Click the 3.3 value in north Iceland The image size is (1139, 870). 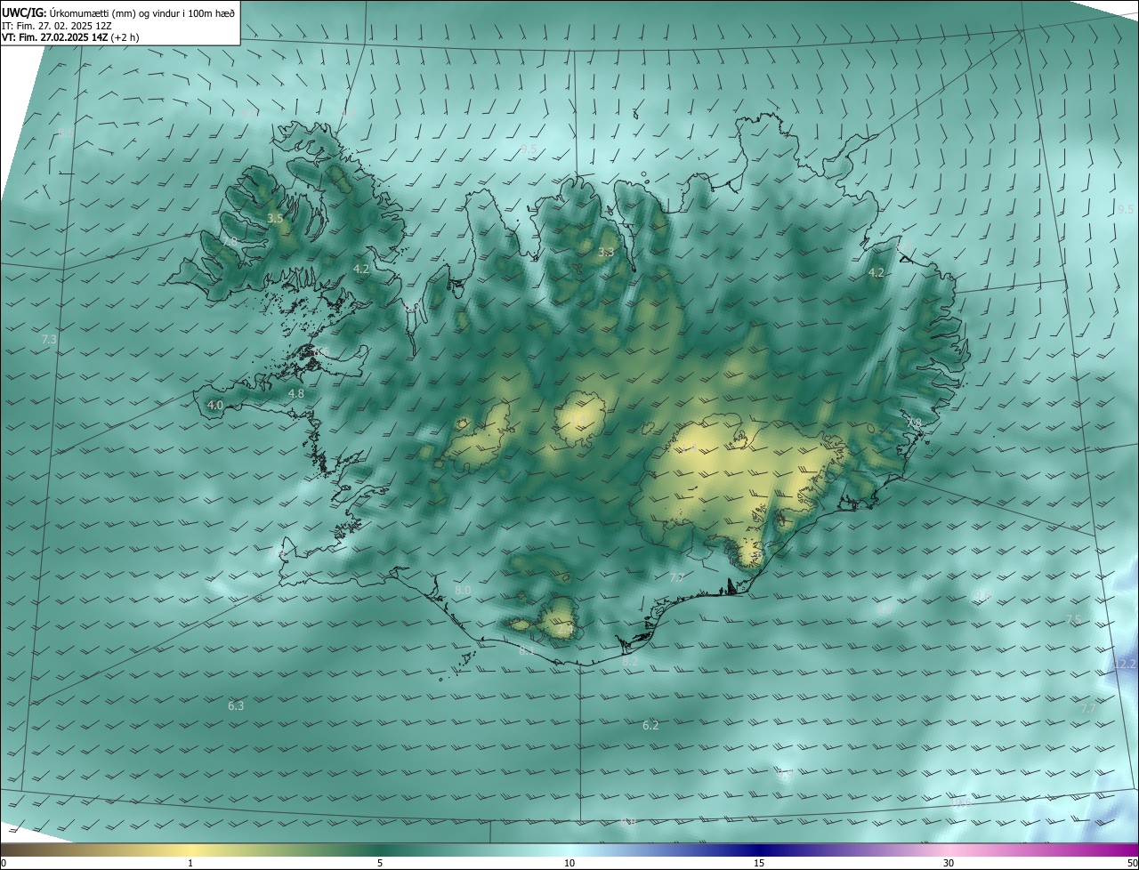(x=606, y=253)
